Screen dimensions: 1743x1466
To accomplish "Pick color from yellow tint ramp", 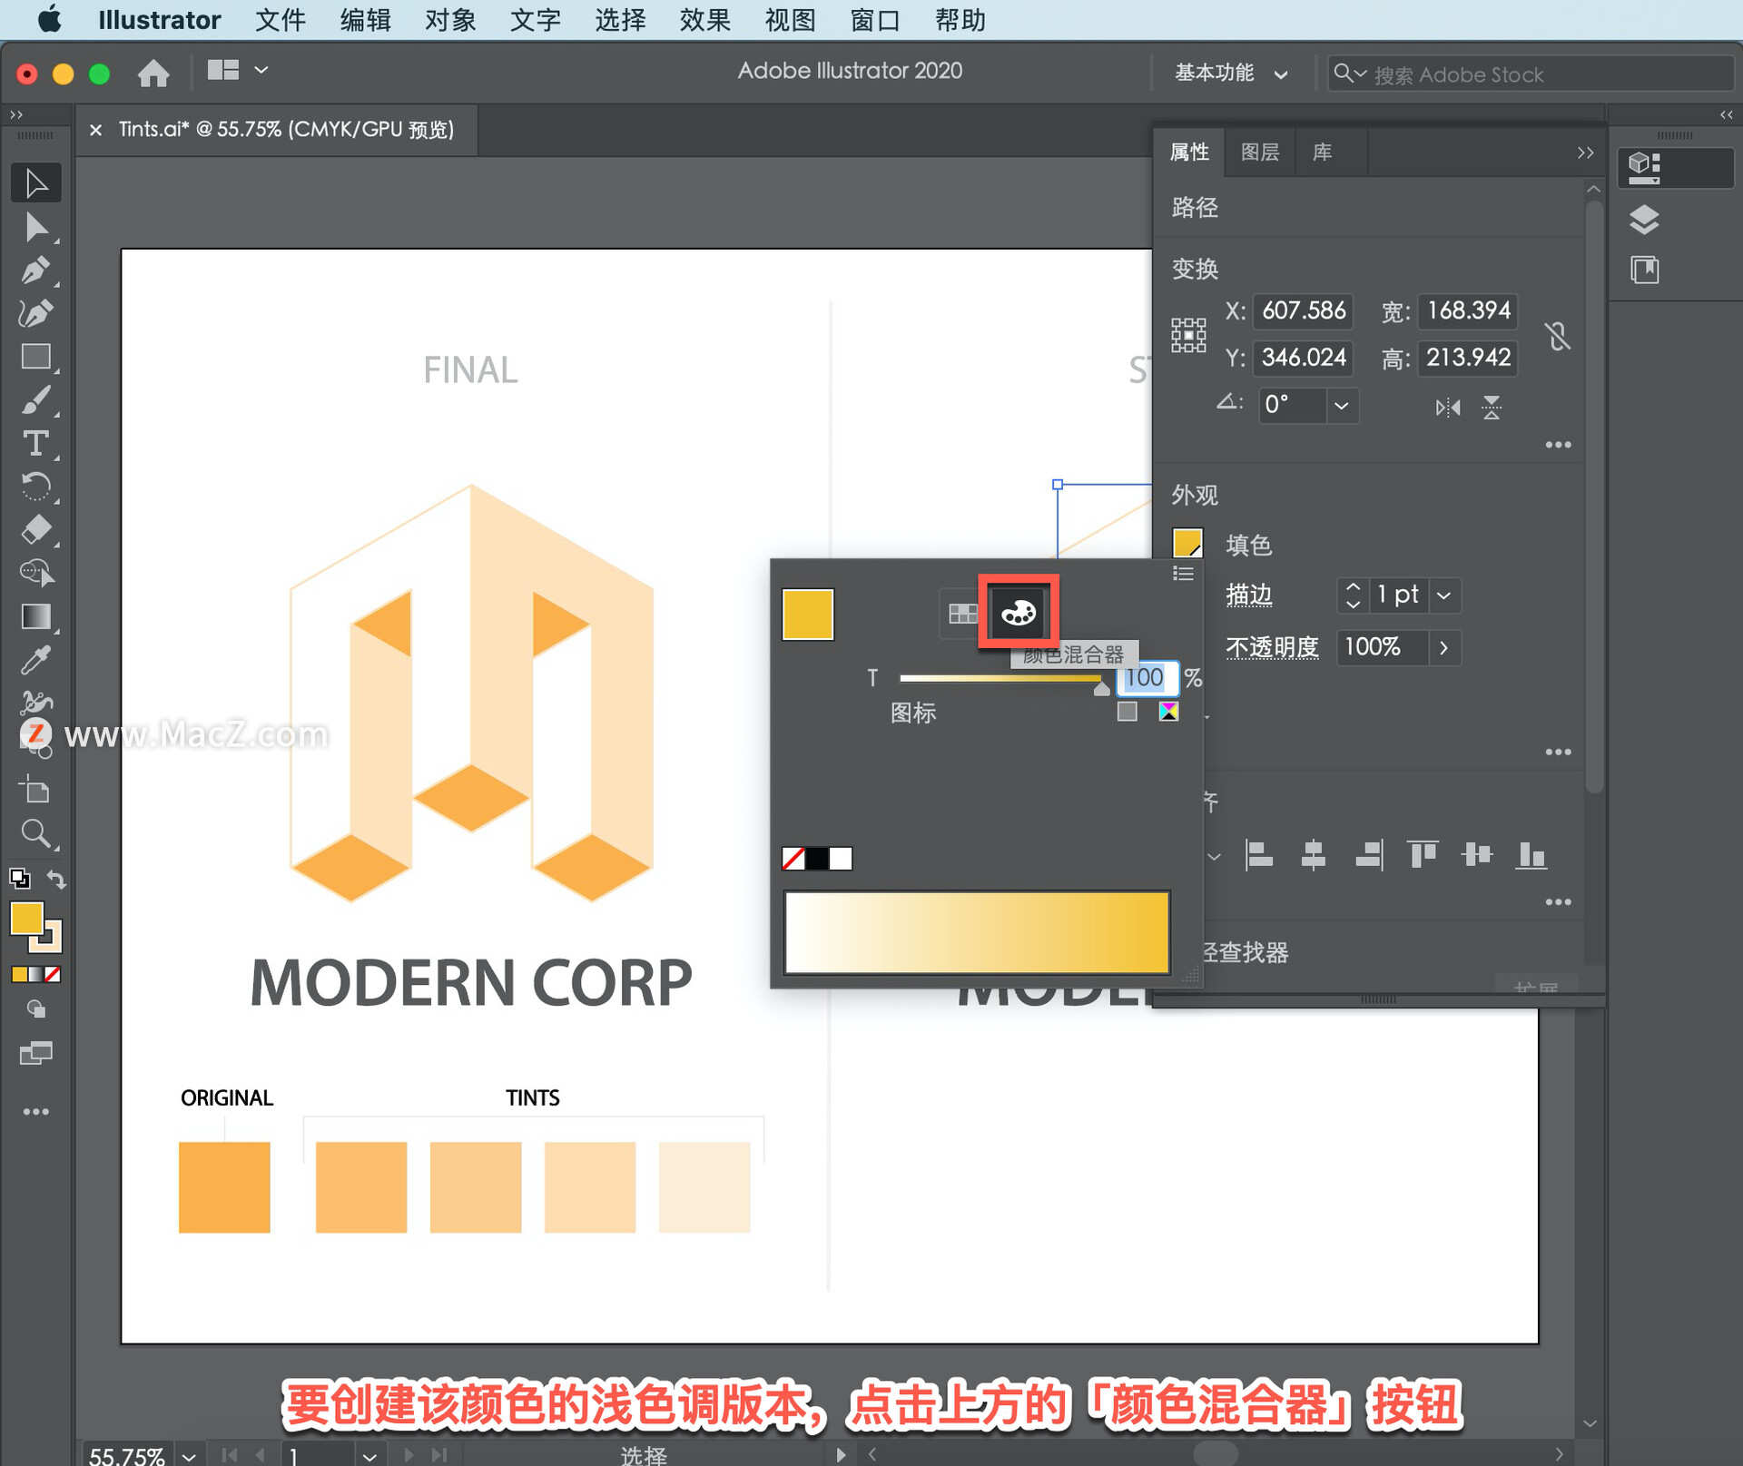I will [977, 932].
